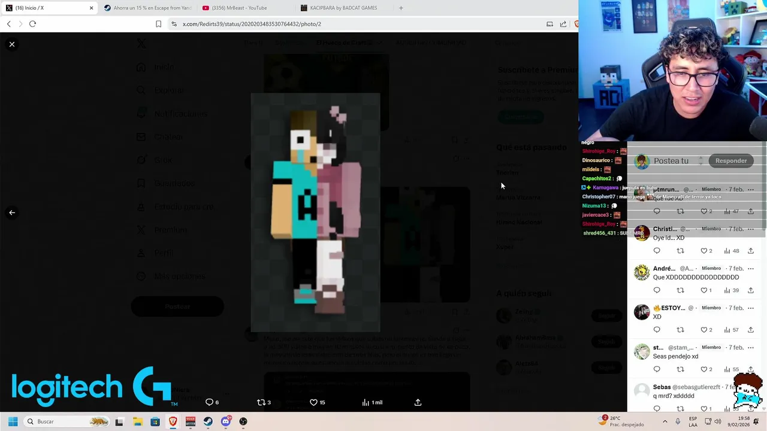The width and height of the screenshot is (767, 431).
Task: Click the Responder button
Action: 731,160
